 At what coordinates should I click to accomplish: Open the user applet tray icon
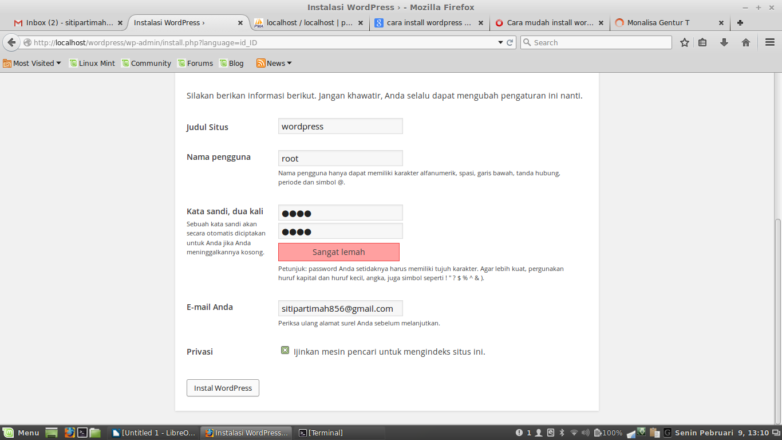(x=538, y=433)
